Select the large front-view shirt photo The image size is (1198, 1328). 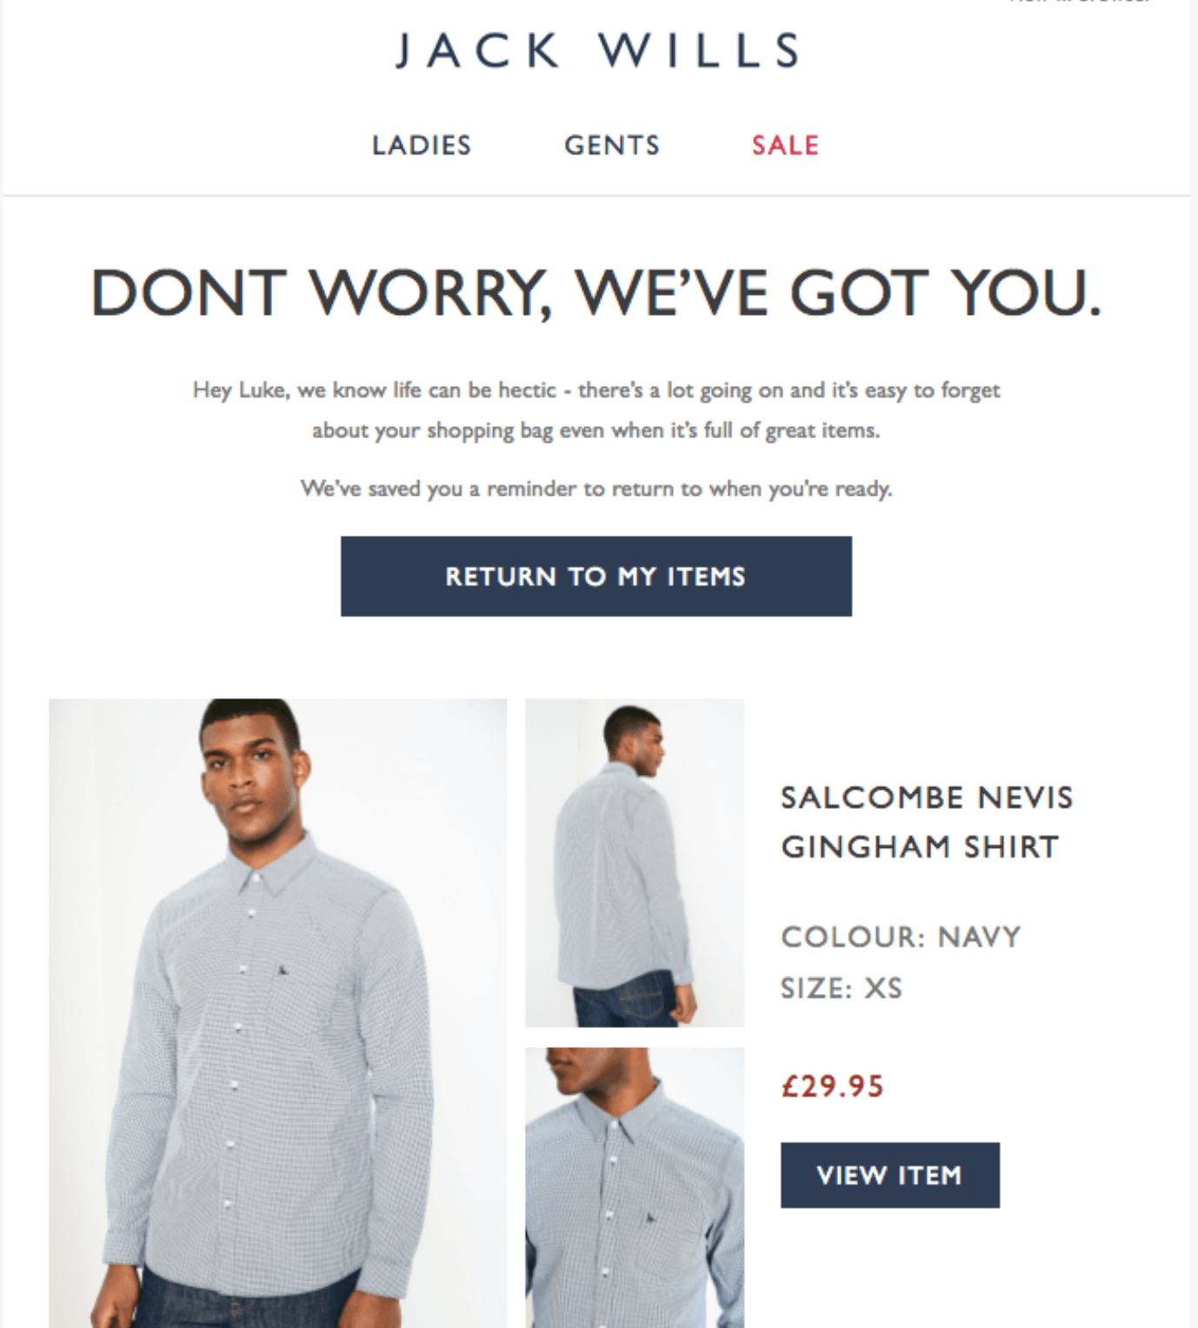click(x=278, y=1013)
